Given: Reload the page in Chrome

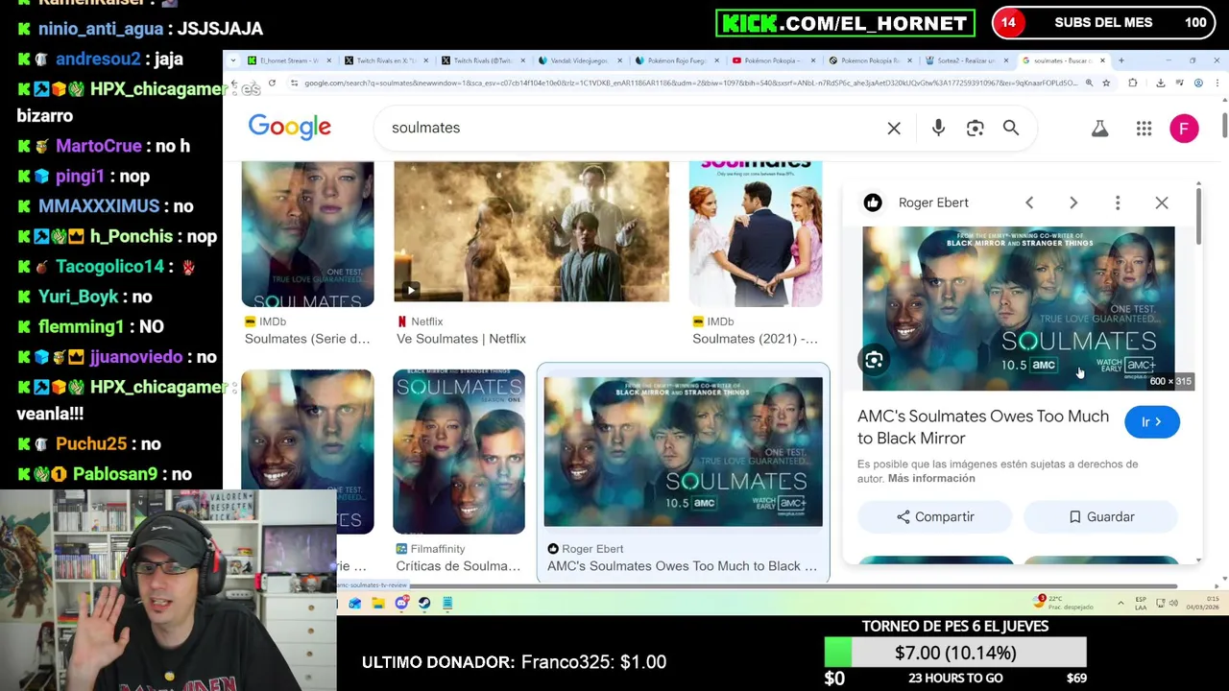Looking at the screenshot, I should pos(272,83).
